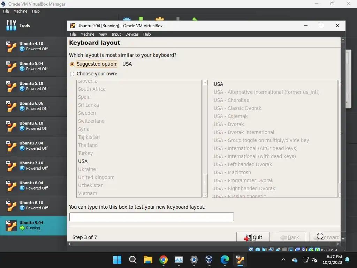This screenshot has width=357, height=268.
Task: Open the Input menu in Ubuntu 9.04 window
Action: 116,34
